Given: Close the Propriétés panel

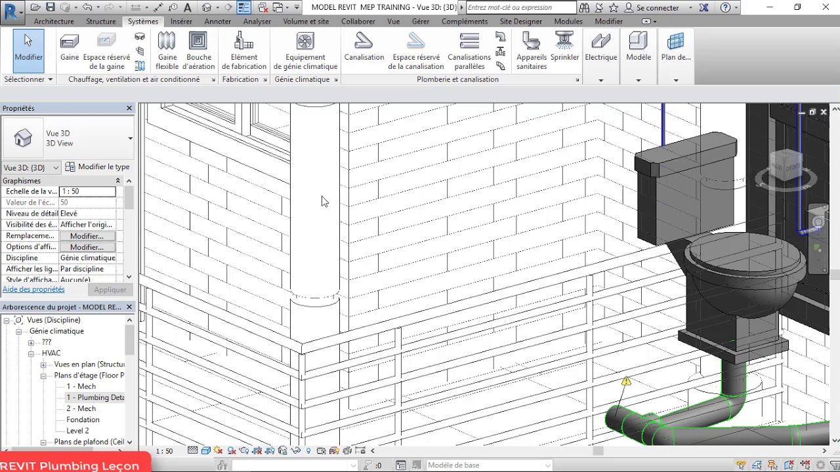Looking at the screenshot, I should (x=129, y=108).
